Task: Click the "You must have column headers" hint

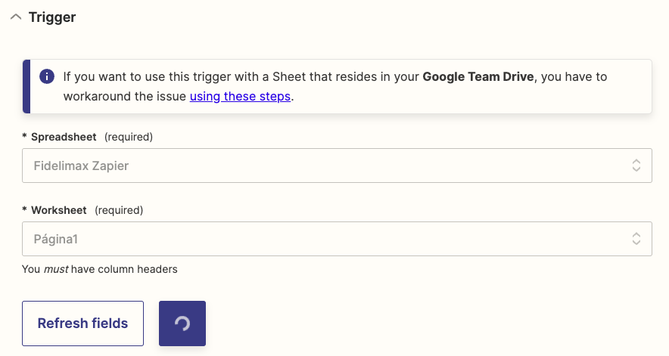Action: coord(99,268)
